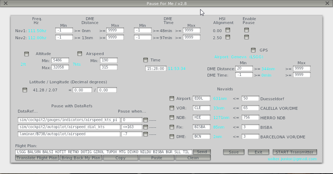This screenshot has height=174, width=333.
Task: Enable the Latitude / Longitude checkbox
Action: pyautogui.click(x=25, y=90)
